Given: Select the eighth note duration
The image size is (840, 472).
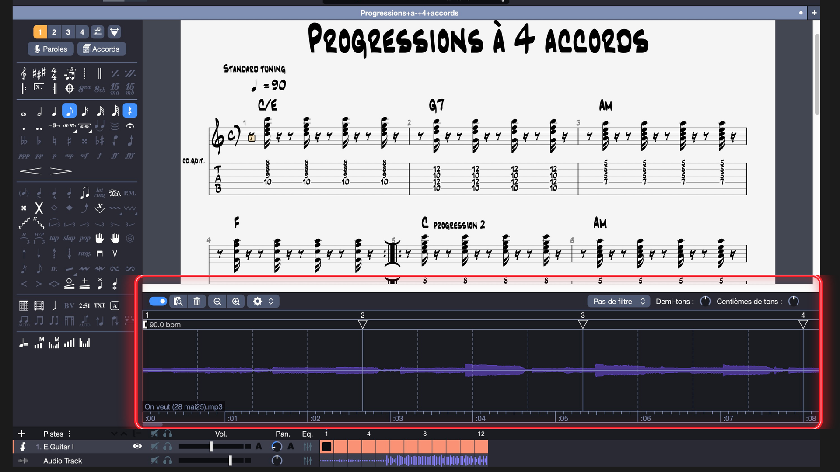Looking at the screenshot, I should (x=69, y=111).
